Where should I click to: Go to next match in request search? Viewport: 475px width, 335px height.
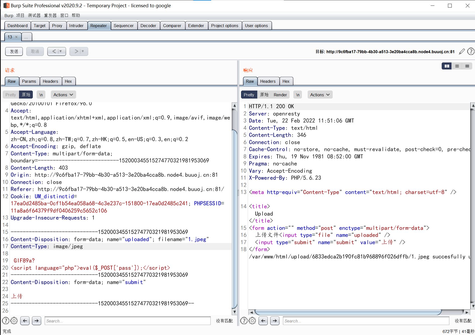pyautogui.click(x=37, y=321)
